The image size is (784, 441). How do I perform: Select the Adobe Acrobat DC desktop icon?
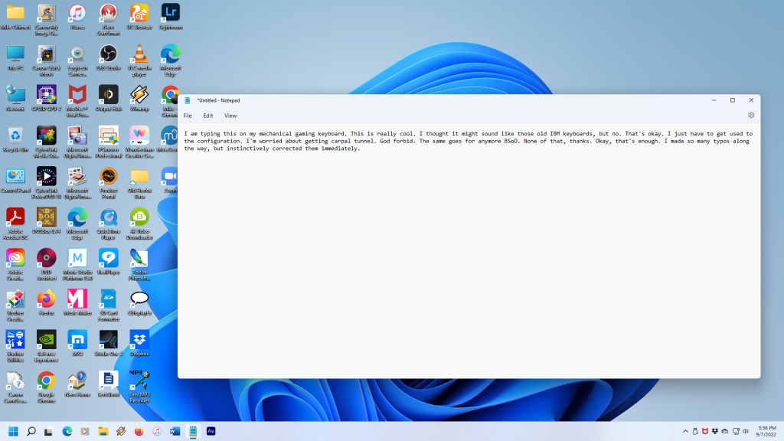tap(15, 217)
